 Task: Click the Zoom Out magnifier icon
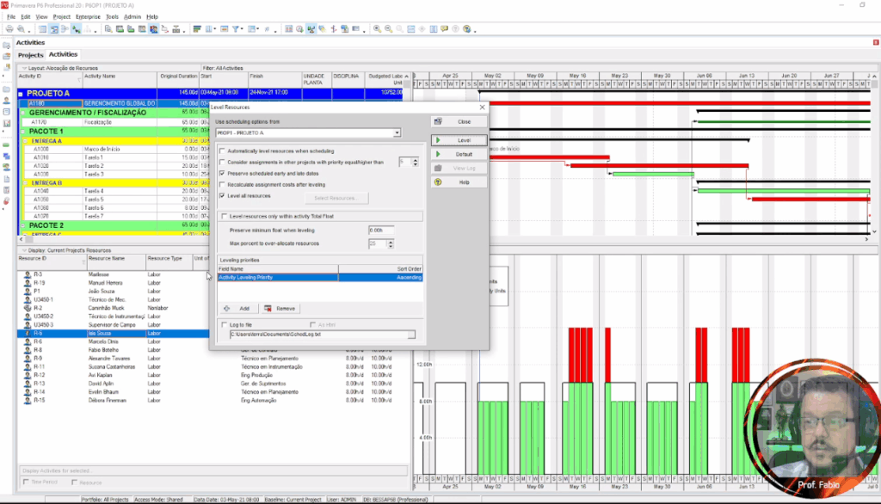coord(389,29)
